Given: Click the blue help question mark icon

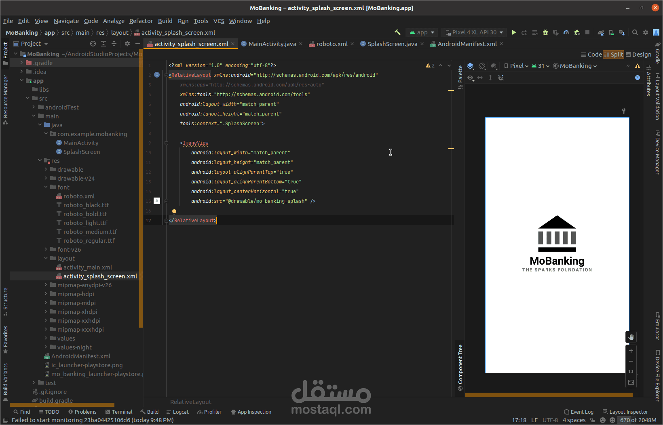Looking at the screenshot, I should coord(638,78).
